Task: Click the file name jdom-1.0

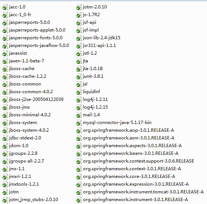Action: 19,146
